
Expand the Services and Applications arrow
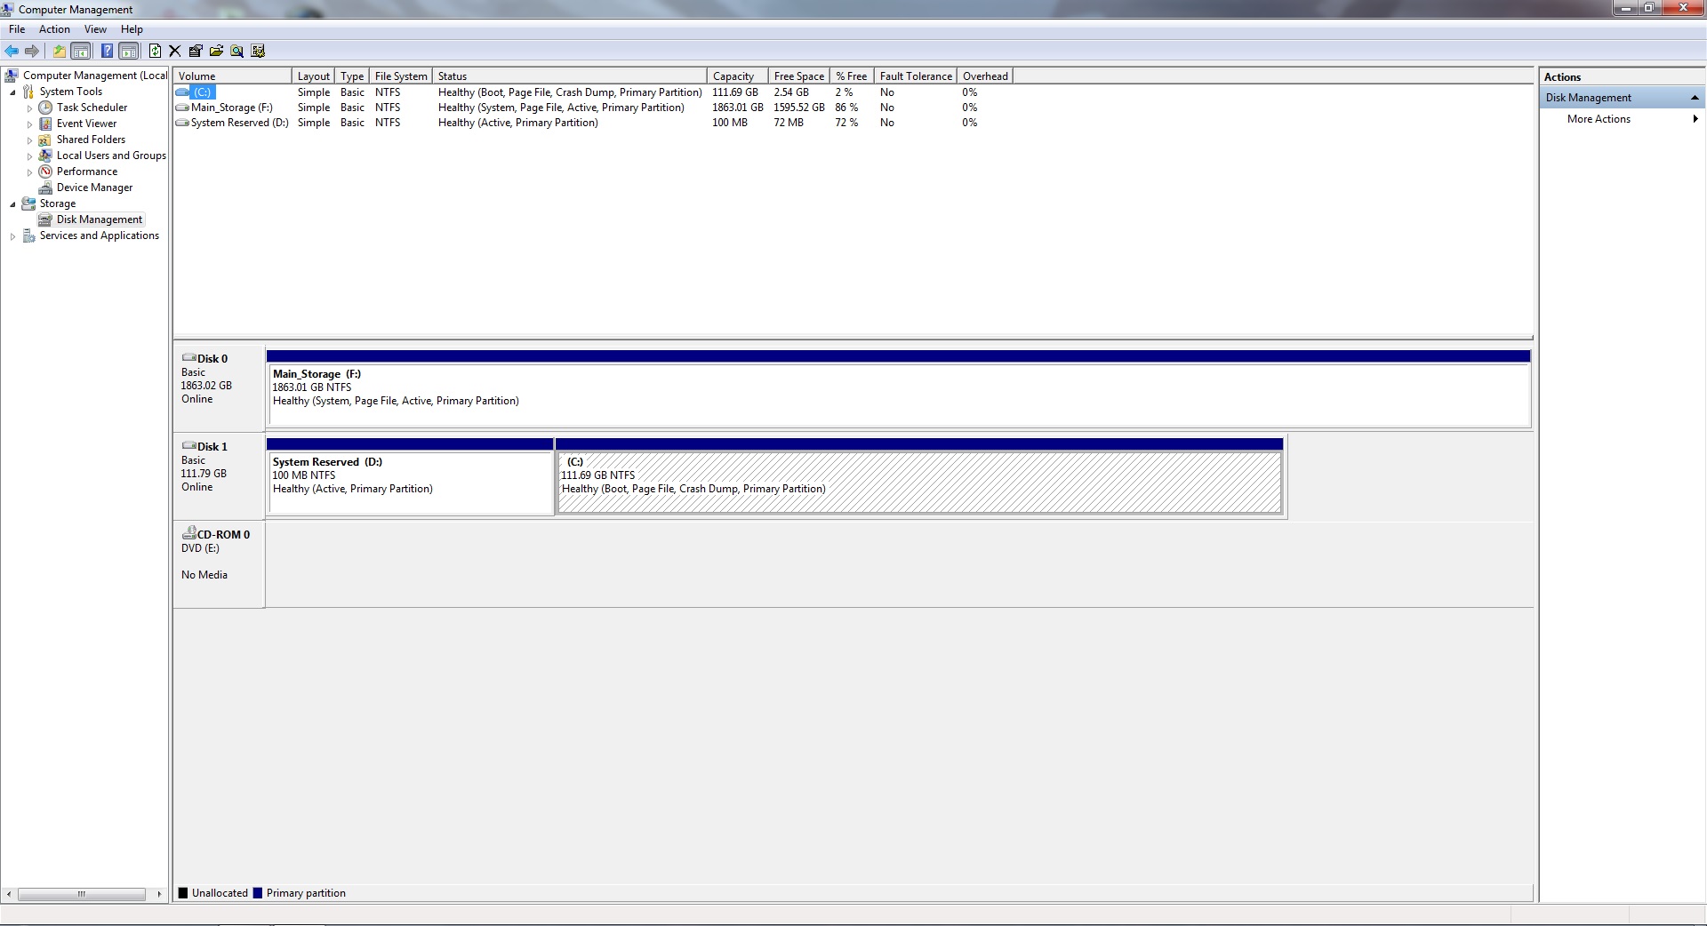click(x=12, y=236)
